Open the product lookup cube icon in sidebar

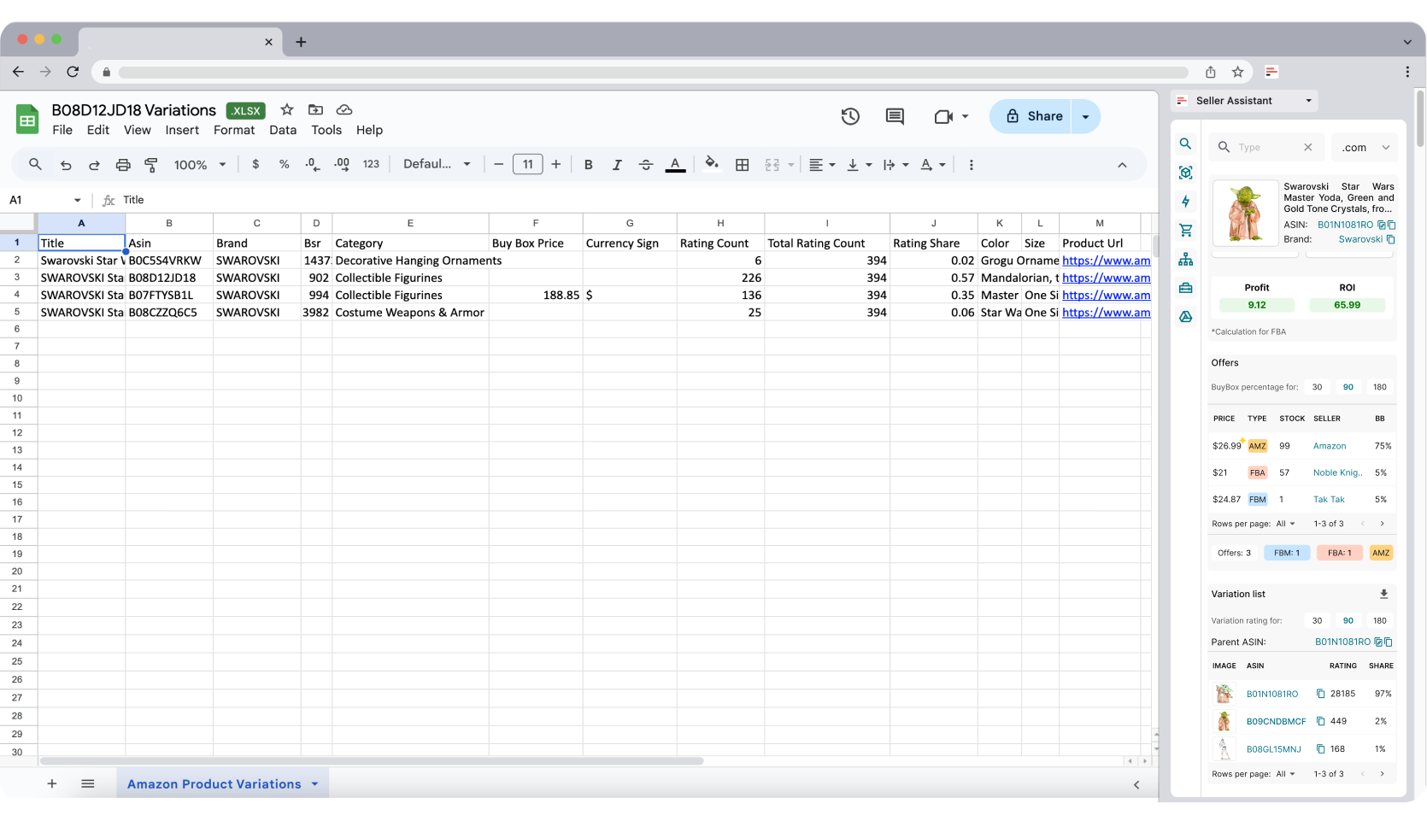(1185, 173)
